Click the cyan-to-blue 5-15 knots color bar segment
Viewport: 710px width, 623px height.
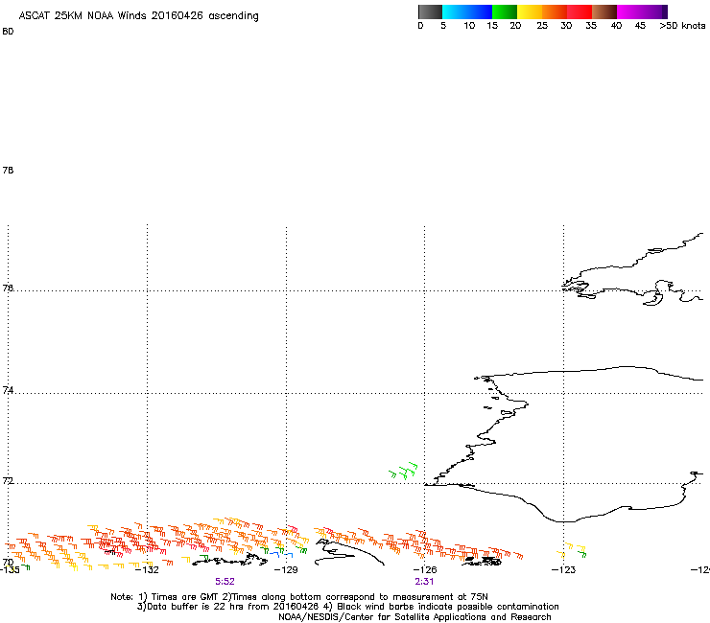[x=467, y=12]
